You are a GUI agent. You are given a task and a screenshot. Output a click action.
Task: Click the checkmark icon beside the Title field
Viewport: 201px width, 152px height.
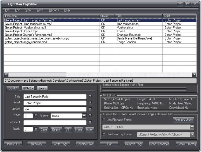click(x=90, y=96)
